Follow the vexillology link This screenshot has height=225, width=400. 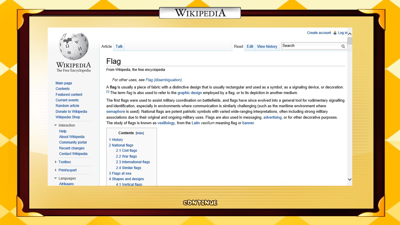pos(166,123)
